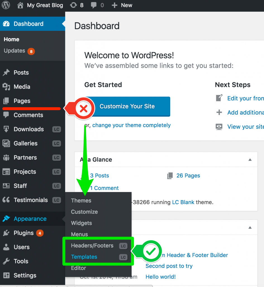Open the Dashboard menu item

[x=32, y=24]
